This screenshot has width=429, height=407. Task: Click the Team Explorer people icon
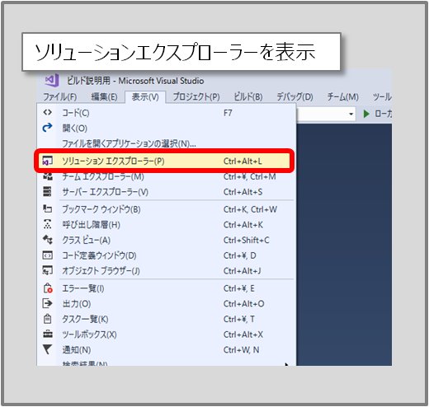click(x=48, y=176)
